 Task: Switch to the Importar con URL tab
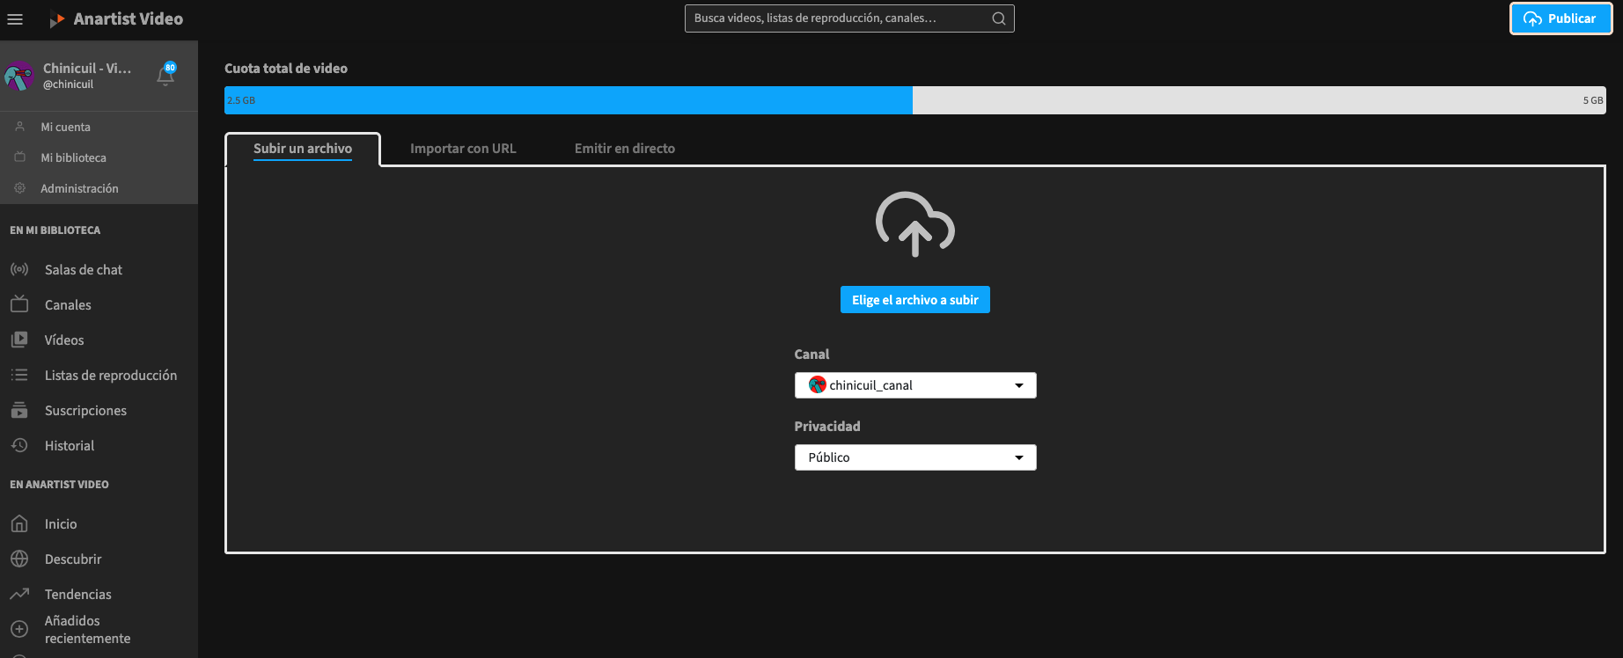(463, 149)
